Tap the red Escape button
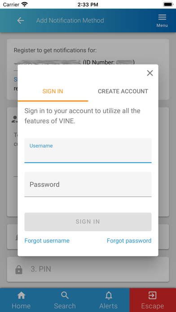Image resolution: width=176 pixels, height=312 pixels. pyautogui.click(x=153, y=300)
